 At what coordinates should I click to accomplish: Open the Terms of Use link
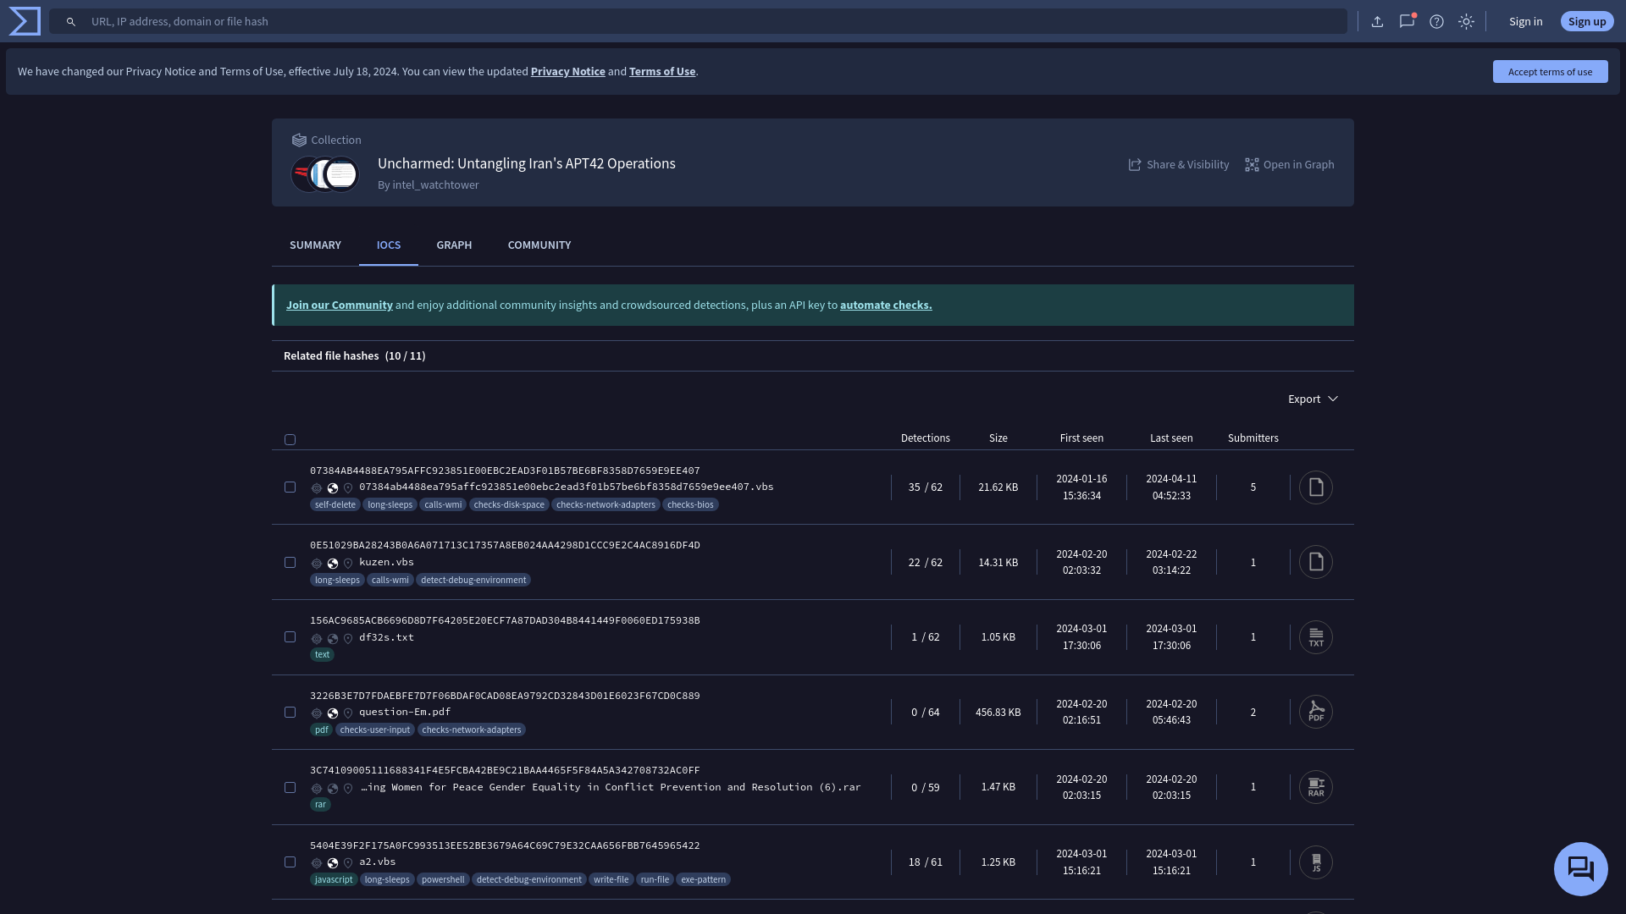coord(662,72)
